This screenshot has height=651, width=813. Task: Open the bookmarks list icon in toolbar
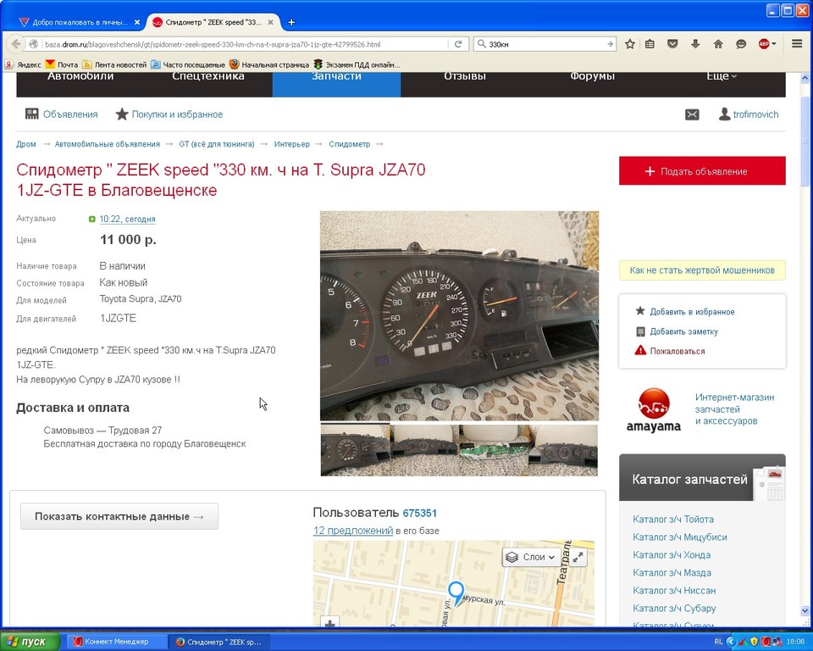(x=650, y=44)
